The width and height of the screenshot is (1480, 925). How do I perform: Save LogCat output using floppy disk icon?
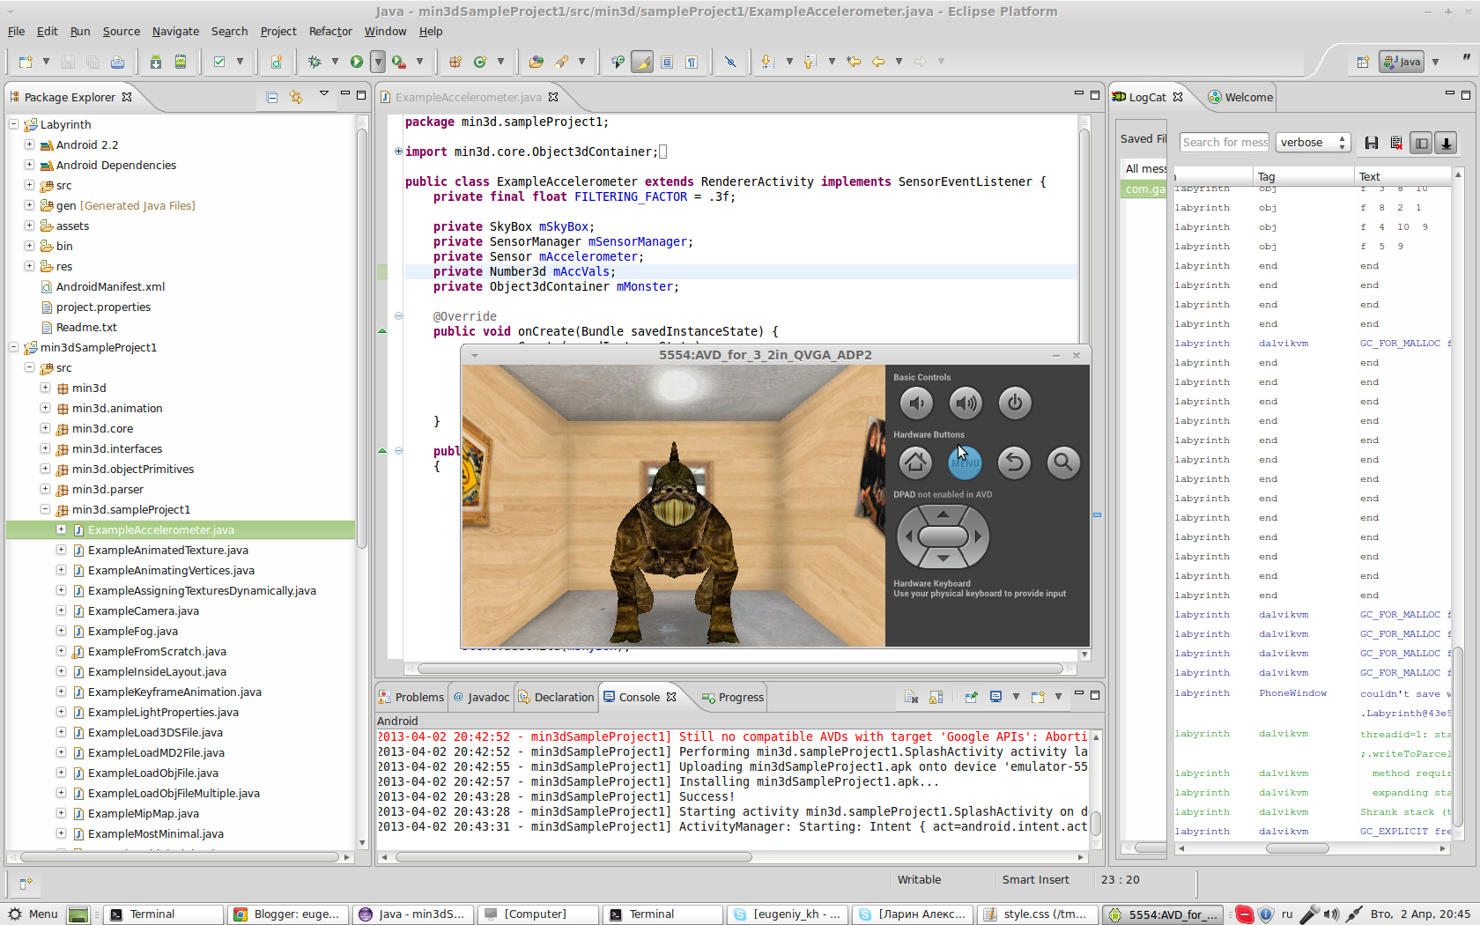pos(1372,143)
